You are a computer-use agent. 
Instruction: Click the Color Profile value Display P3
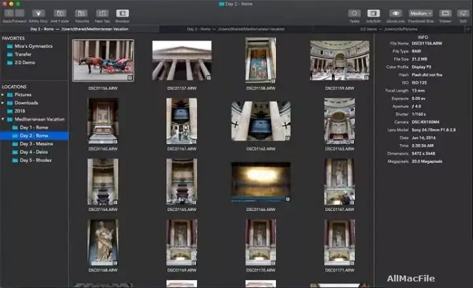421,67
